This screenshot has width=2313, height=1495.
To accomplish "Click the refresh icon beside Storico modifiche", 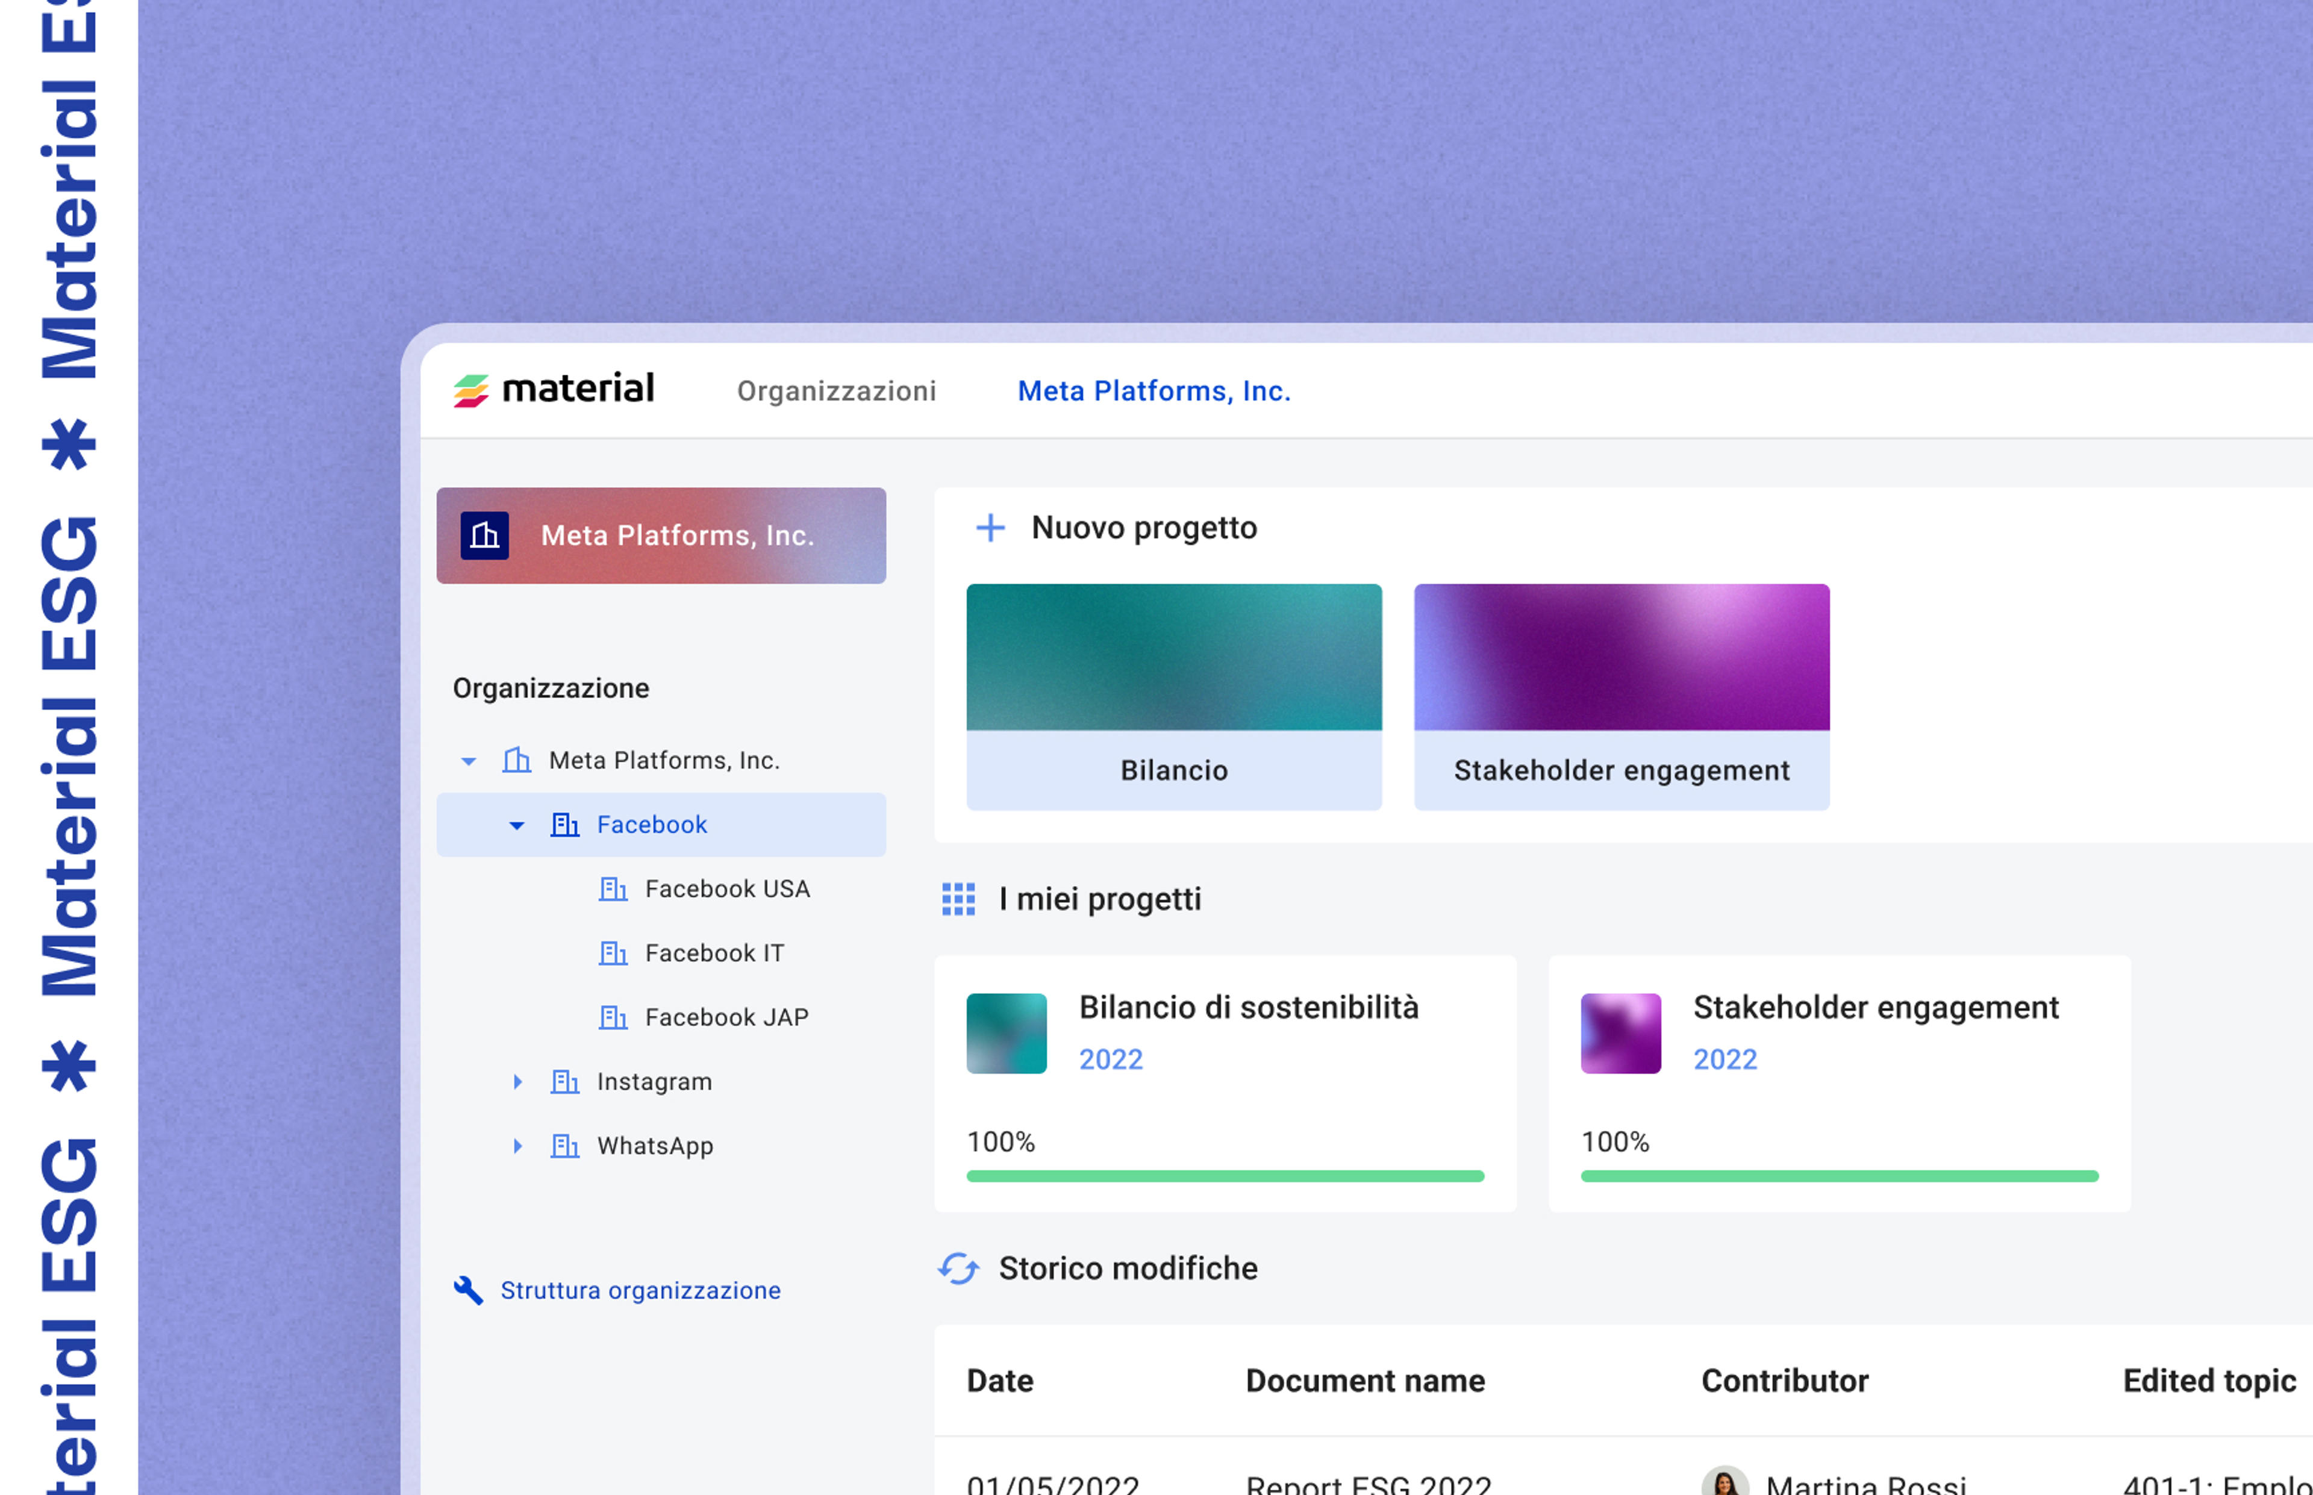I will (958, 1268).
